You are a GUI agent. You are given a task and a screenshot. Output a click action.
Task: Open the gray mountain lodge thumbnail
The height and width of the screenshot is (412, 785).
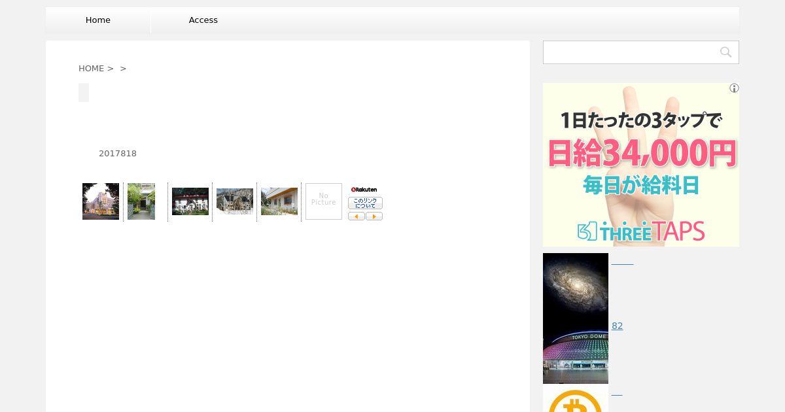pos(235,201)
